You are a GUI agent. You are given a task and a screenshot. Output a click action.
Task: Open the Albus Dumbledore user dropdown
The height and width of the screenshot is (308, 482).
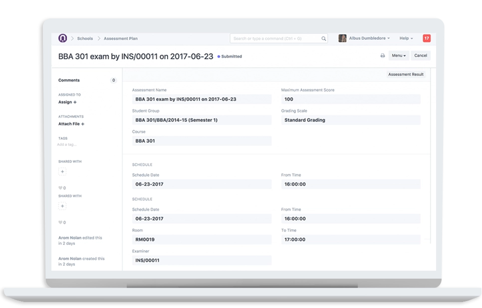[x=369, y=38]
